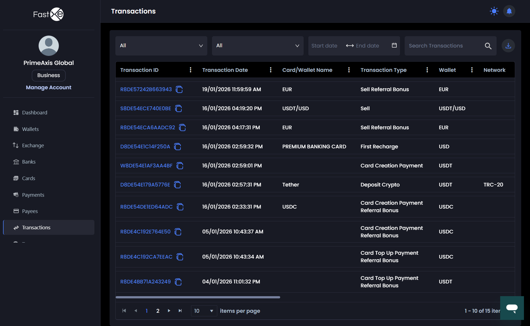Open Transaction ID column options menu

190,70
